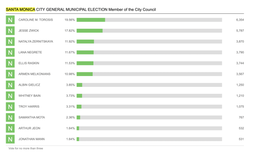Screen dimensions: 264x154
Task: Click the 17.82% progress bar for Zwick
Action: (x=149, y=31)
